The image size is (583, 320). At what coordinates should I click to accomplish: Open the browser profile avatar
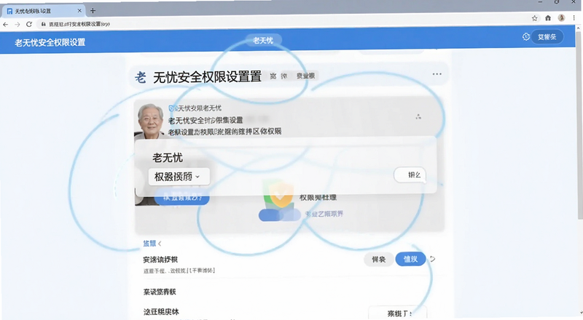(561, 18)
